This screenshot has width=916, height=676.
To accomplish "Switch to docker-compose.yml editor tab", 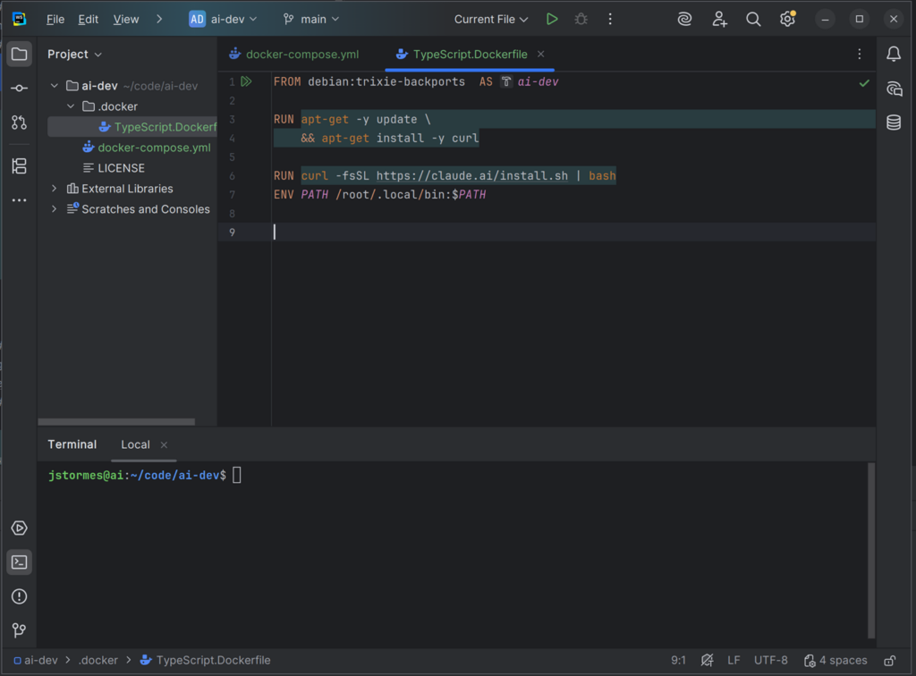I will 301,55.
